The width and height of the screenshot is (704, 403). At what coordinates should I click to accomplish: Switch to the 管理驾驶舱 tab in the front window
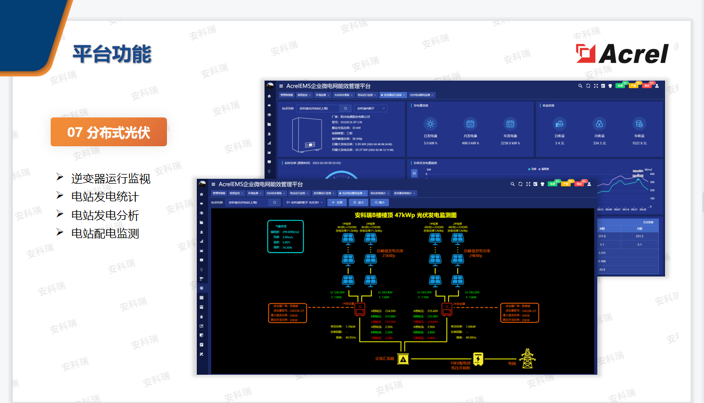click(x=219, y=193)
